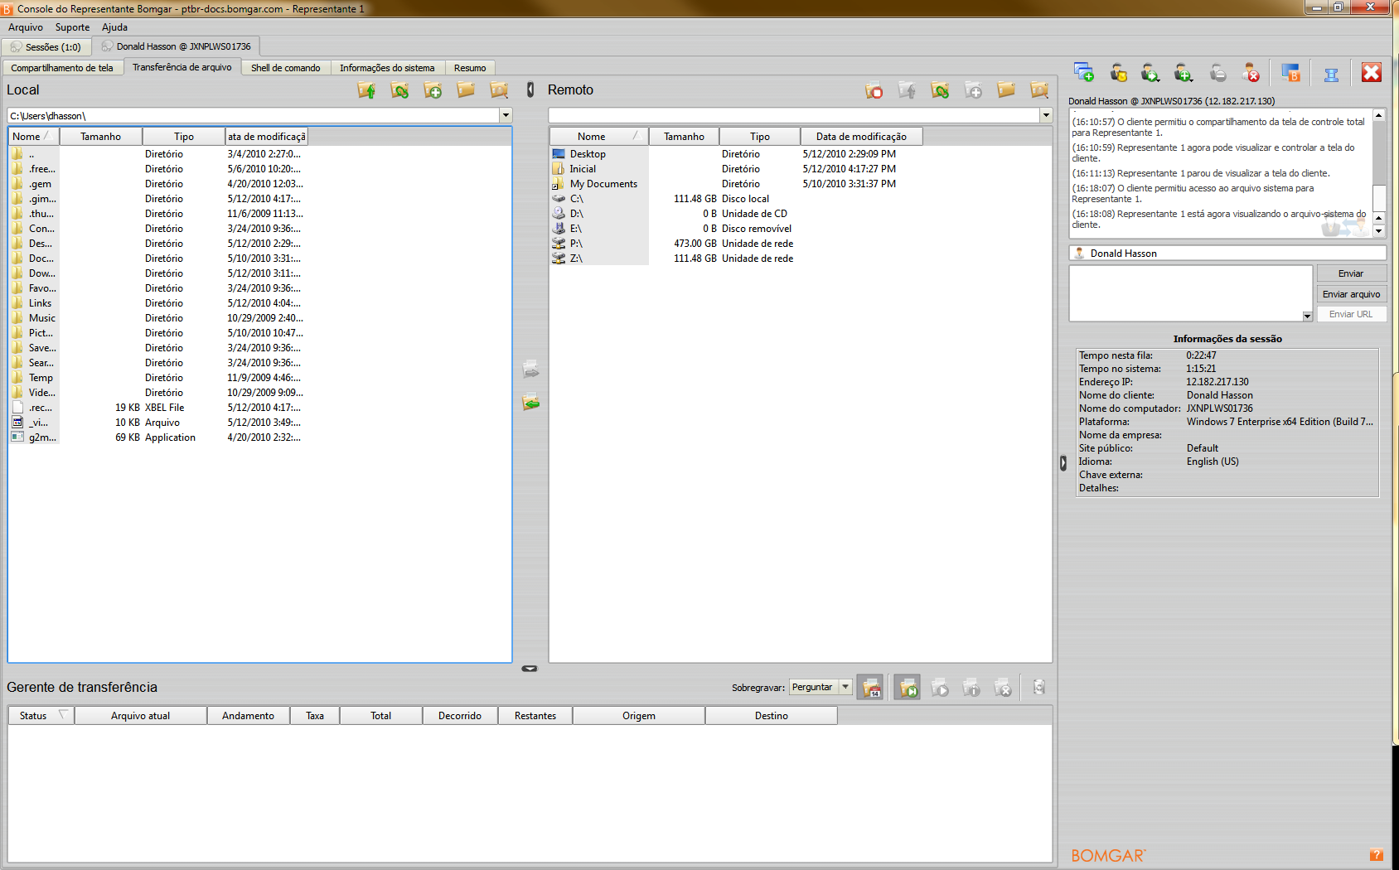1399x870 pixels.
Task: Click the Enviar URL button
Action: point(1351,314)
